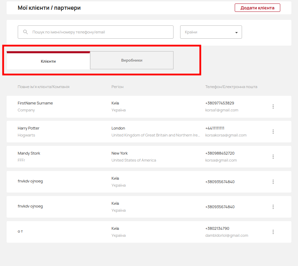The image size is (298, 266).
Task: Click the email korsakorsa@gmail.com
Action: (x=226, y=135)
